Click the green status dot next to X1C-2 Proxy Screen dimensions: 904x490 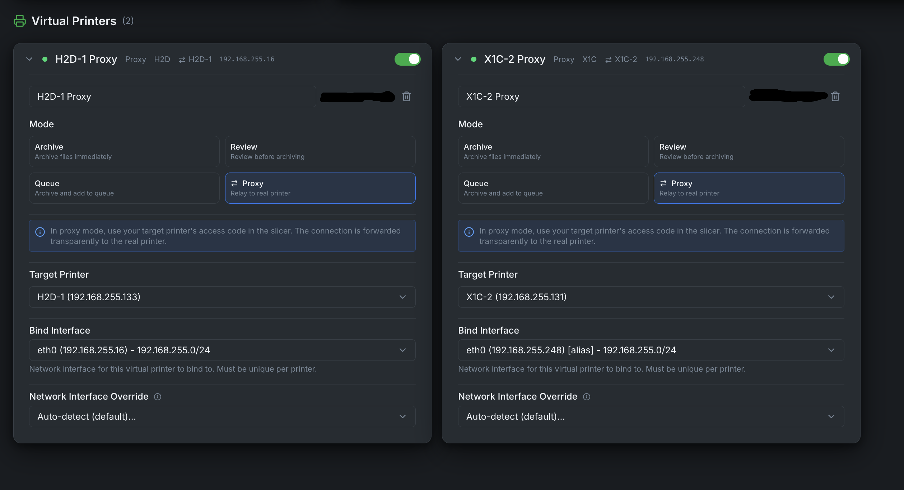click(x=473, y=59)
